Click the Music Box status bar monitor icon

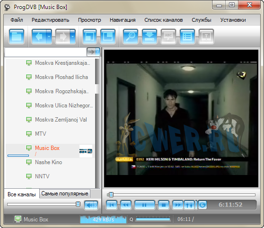click(18, 219)
